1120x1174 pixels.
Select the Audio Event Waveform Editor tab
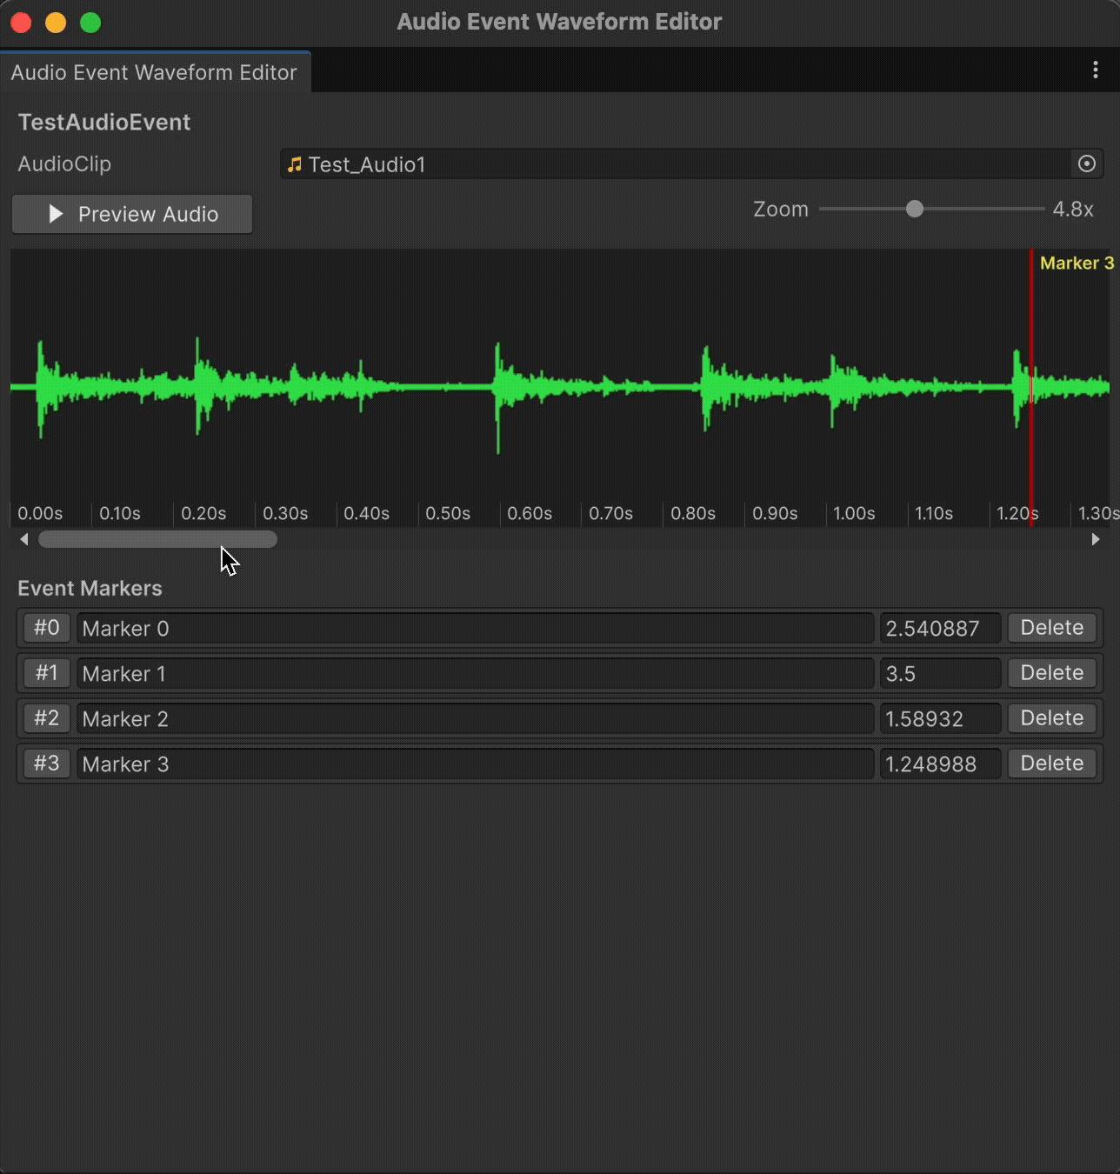coord(154,72)
